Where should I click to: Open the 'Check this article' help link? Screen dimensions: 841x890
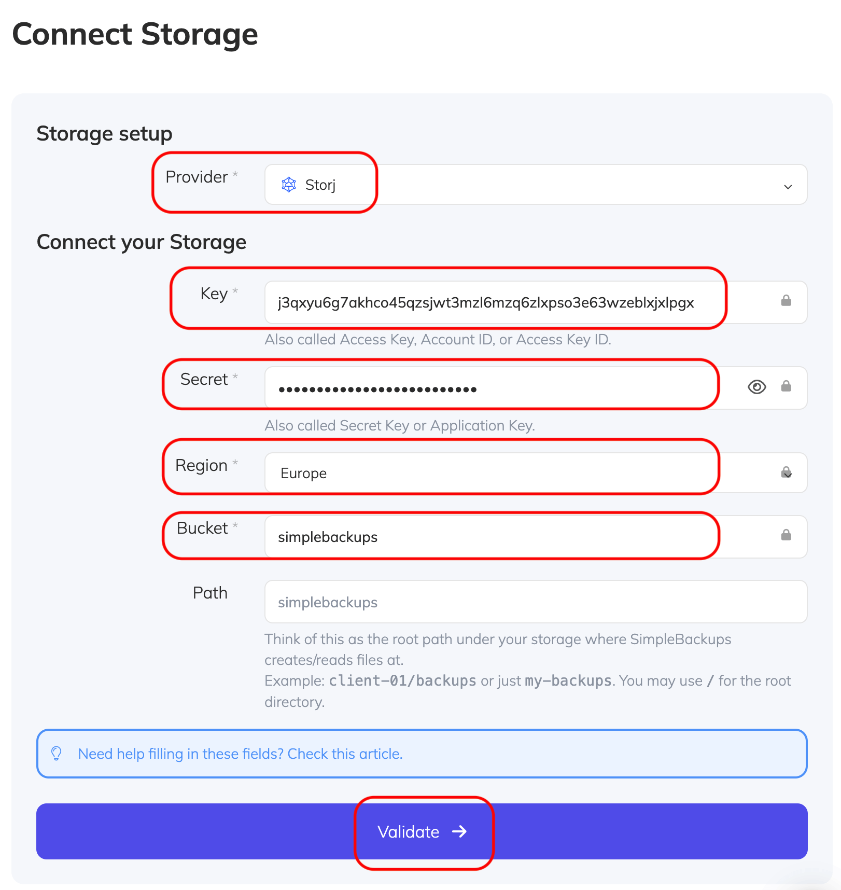coord(345,754)
